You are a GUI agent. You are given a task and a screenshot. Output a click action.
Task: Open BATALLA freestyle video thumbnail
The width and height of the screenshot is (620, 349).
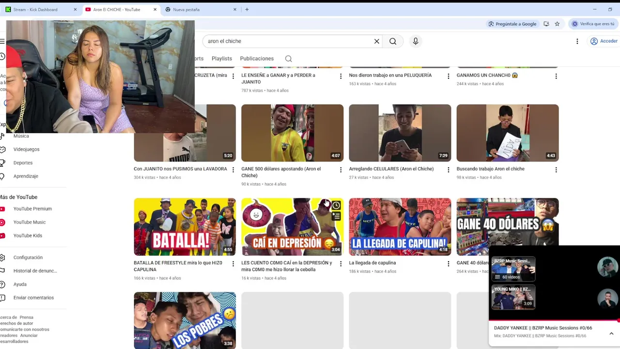pyautogui.click(x=185, y=226)
